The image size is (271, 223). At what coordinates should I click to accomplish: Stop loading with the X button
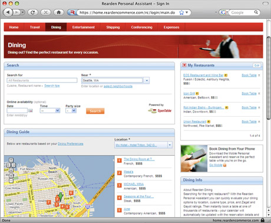pyautogui.click(x=45, y=12)
